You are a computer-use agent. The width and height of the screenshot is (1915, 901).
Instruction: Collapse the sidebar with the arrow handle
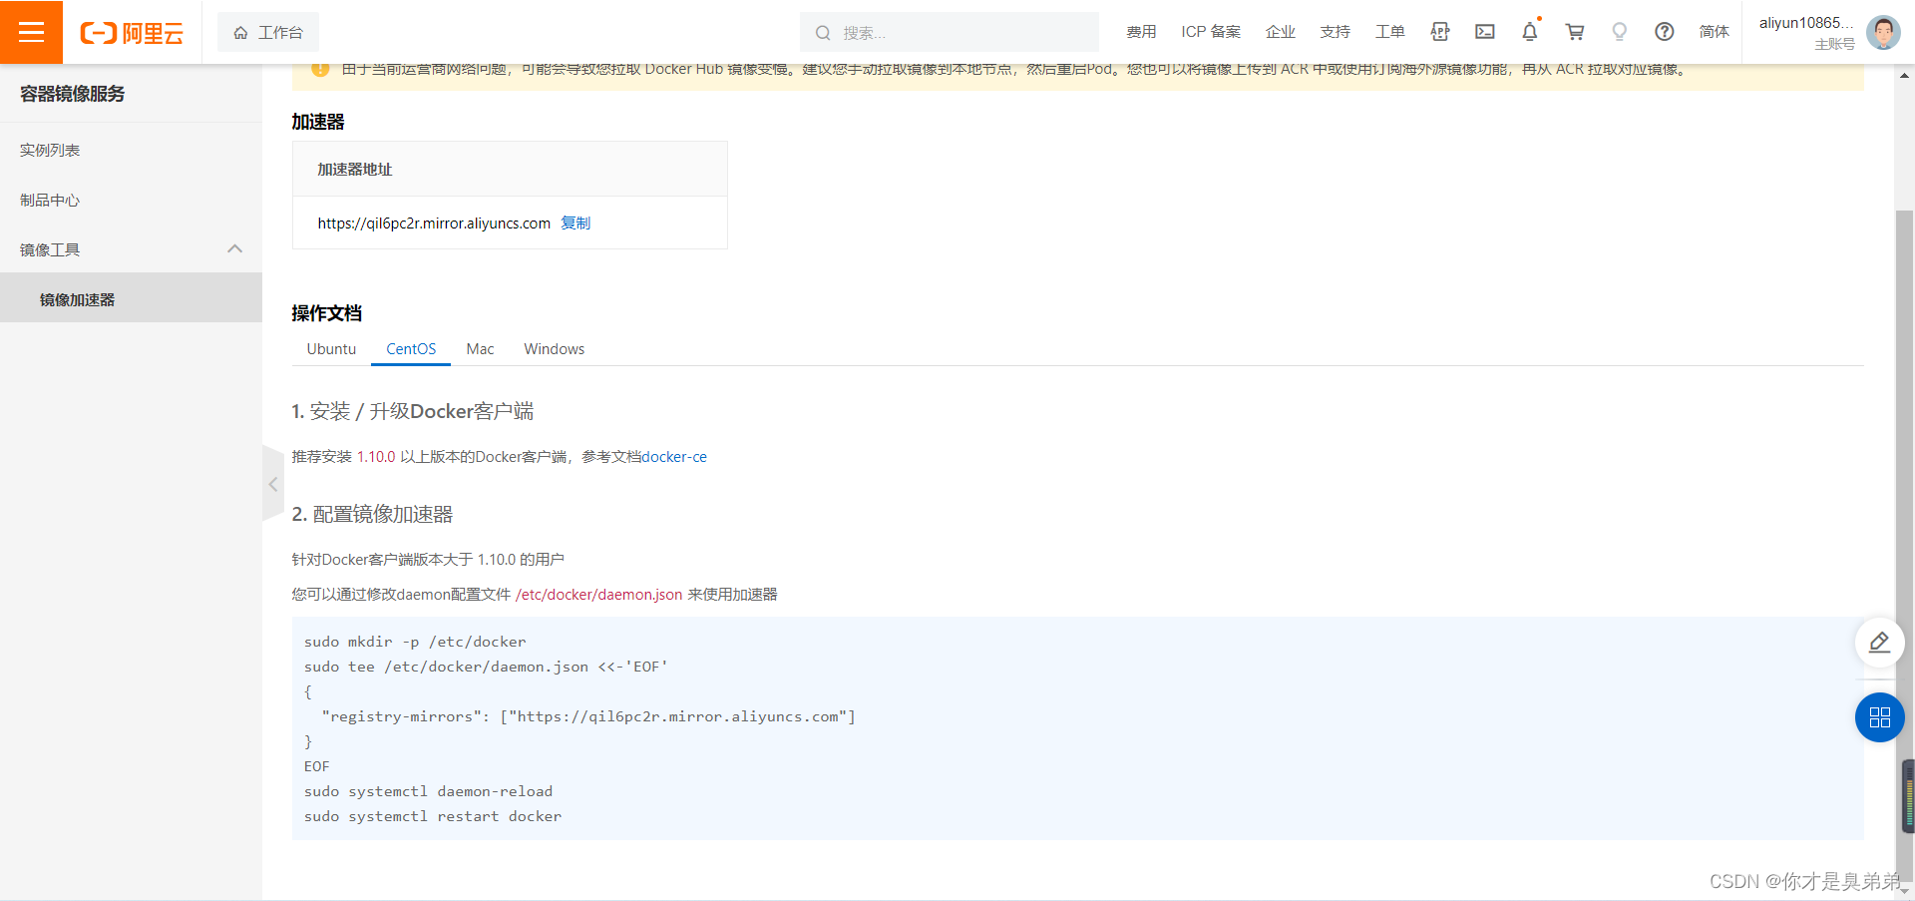point(273,484)
